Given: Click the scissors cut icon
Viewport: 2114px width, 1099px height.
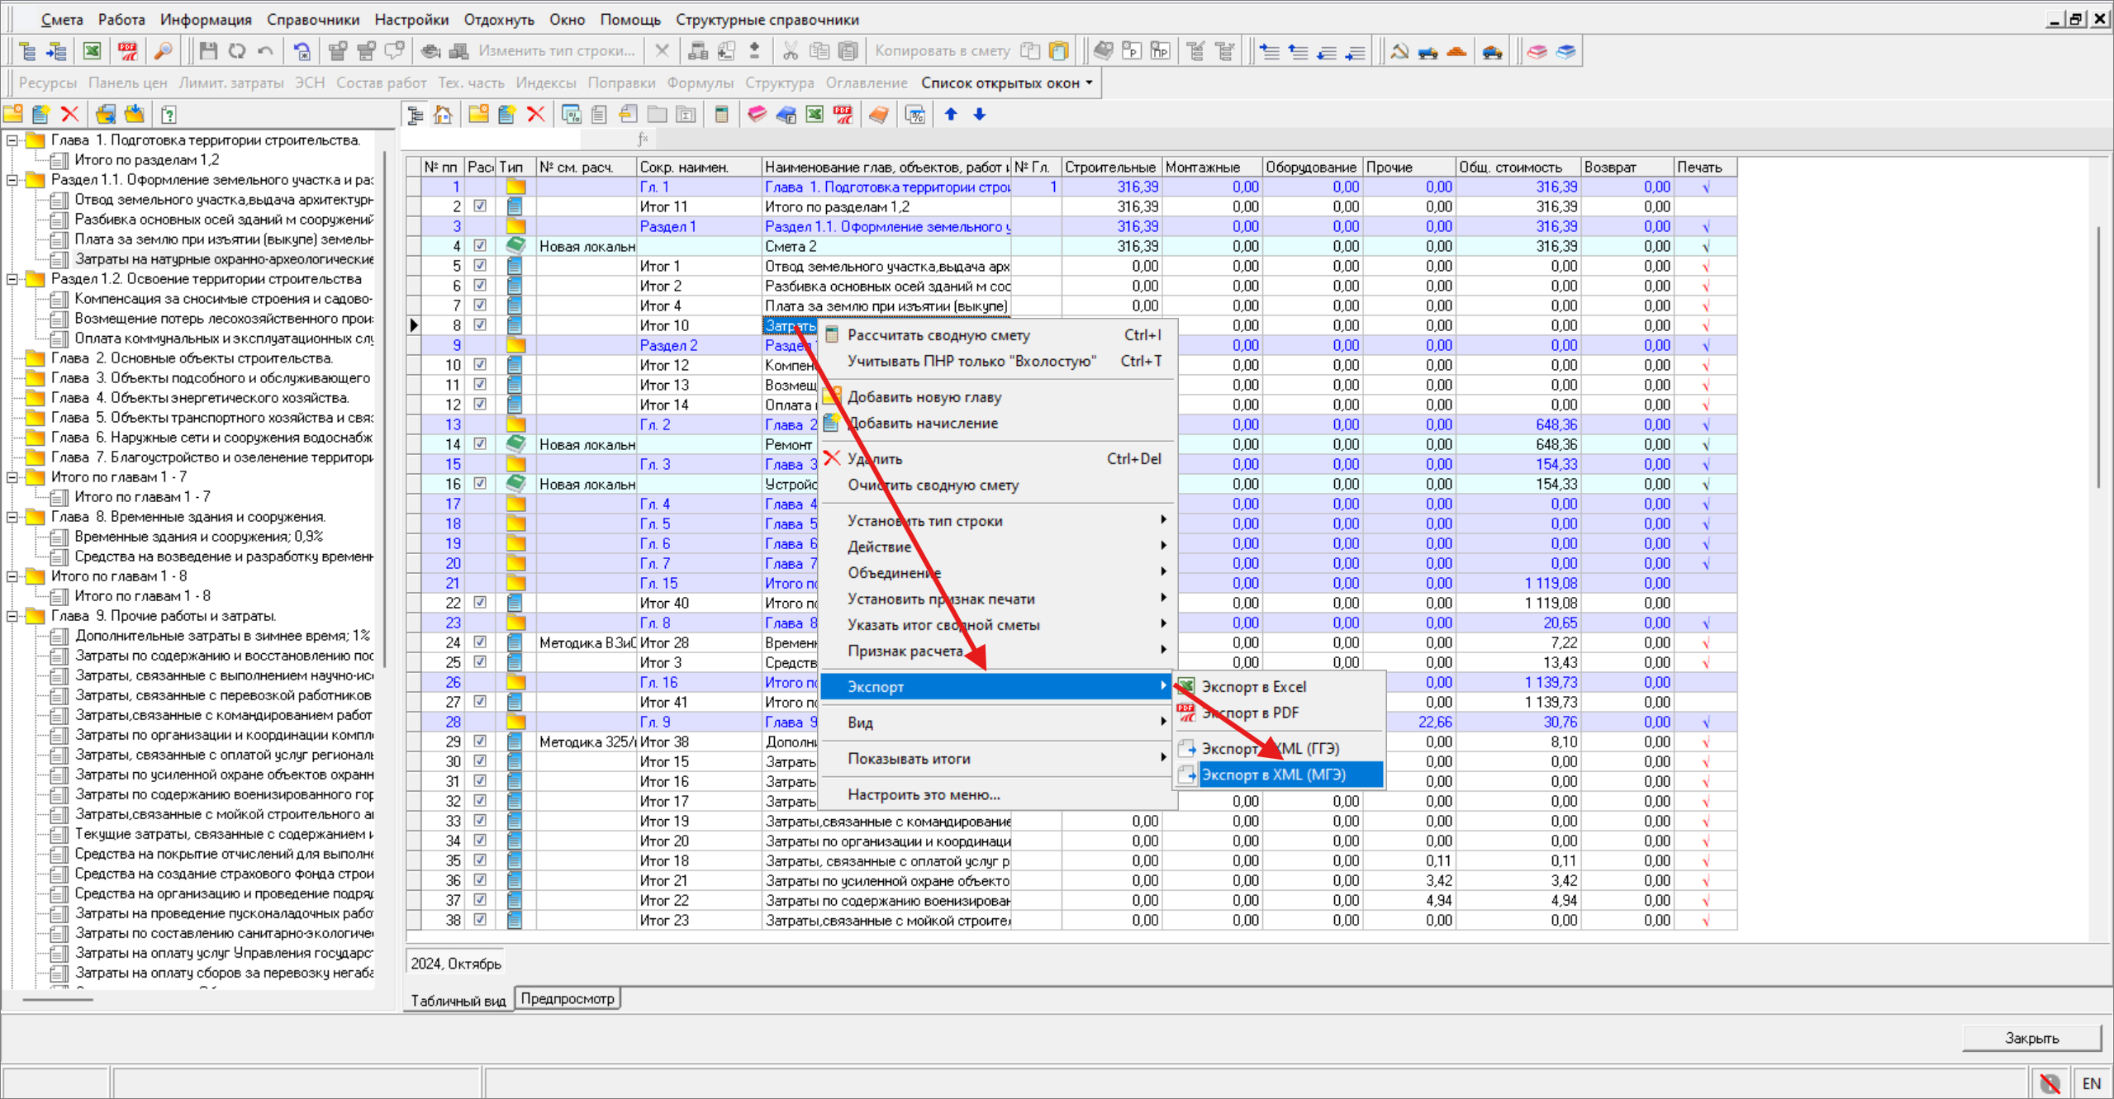Looking at the screenshot, I should (790, 51).
